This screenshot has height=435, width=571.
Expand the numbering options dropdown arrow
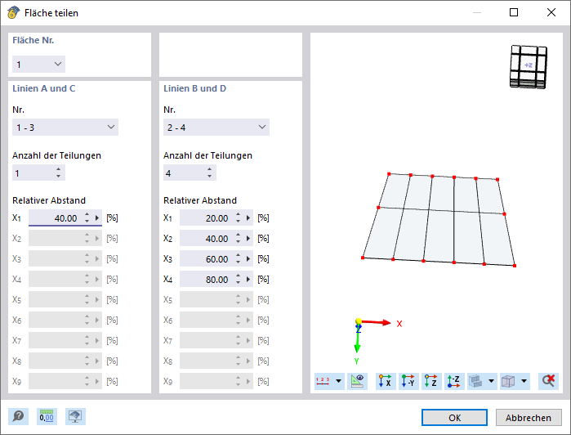[338, 381]
